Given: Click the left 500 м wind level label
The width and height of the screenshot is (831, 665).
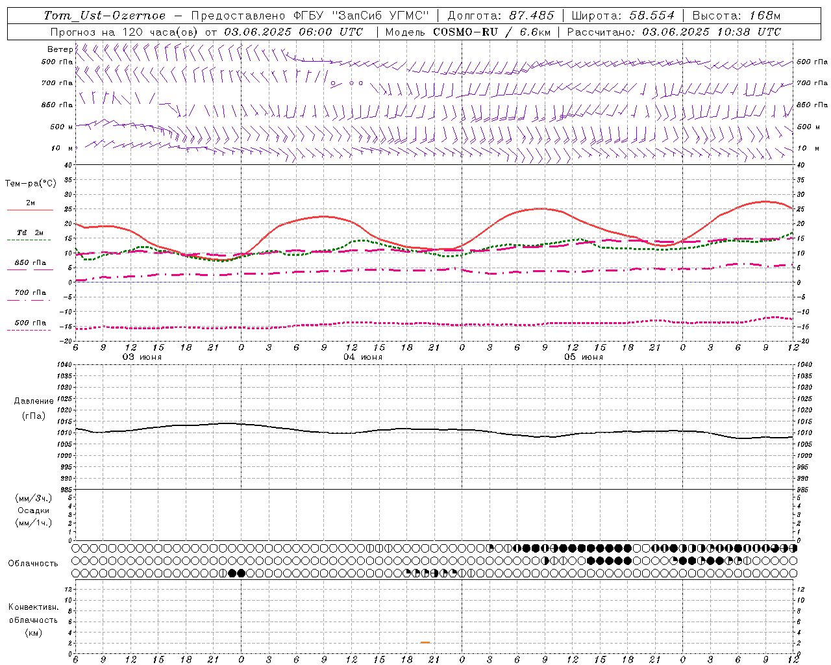Looking at the screenshot, I should point(62,127).
